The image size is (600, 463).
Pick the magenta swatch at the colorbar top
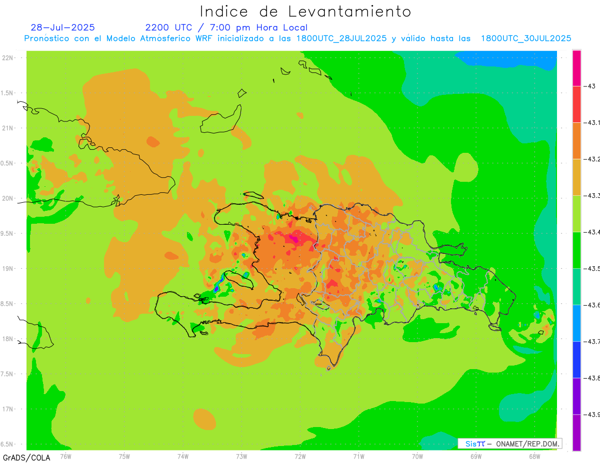[576, 68]
